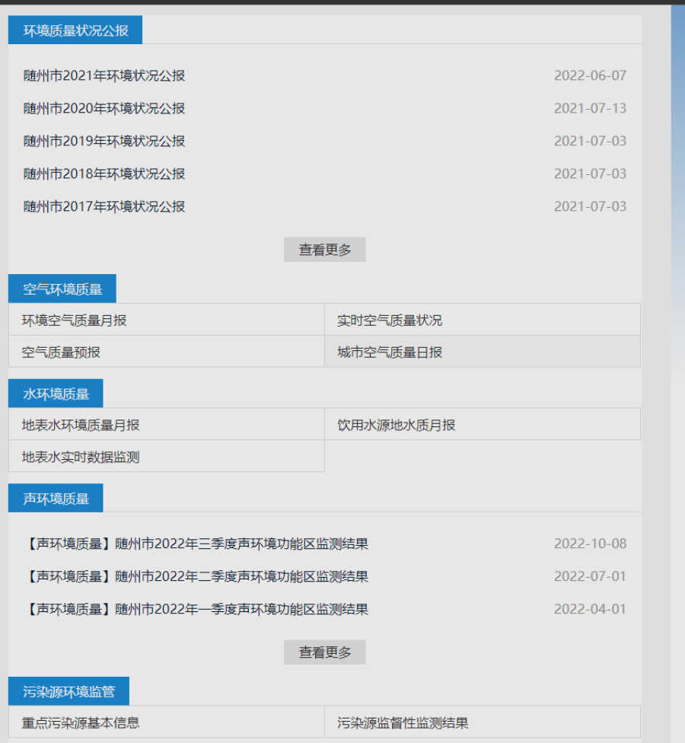View 随州市2017年环境状况公报

tap(102, 206)
